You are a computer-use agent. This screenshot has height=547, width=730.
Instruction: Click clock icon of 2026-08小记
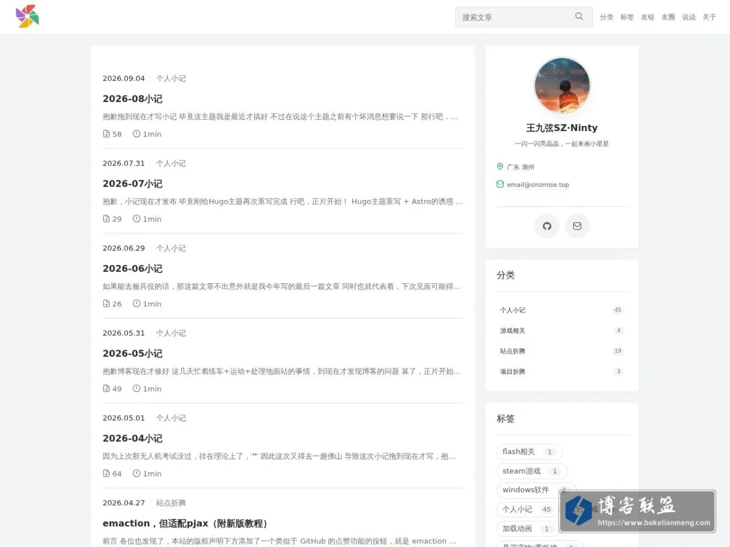(137, 134)
